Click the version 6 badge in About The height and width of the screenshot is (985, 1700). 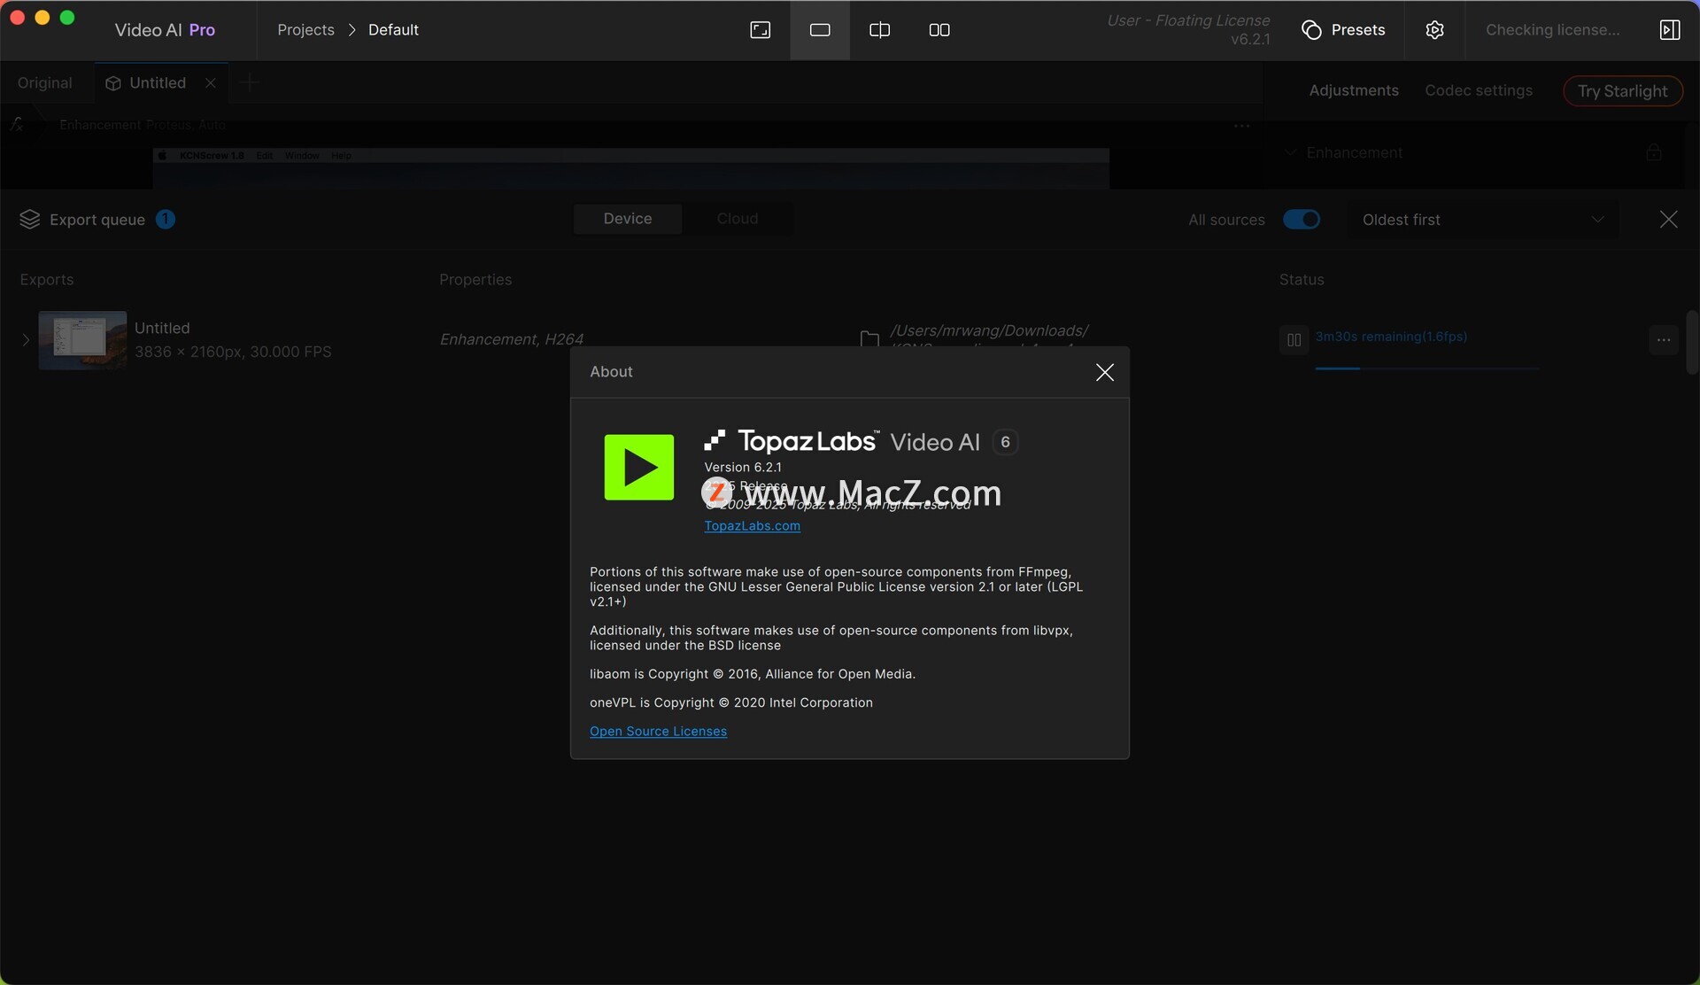tap(1005, 442)
